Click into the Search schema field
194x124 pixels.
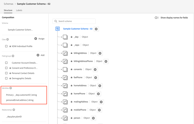(x=74, y=21)
